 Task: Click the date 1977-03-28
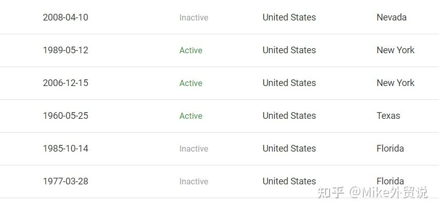(65, 181)
